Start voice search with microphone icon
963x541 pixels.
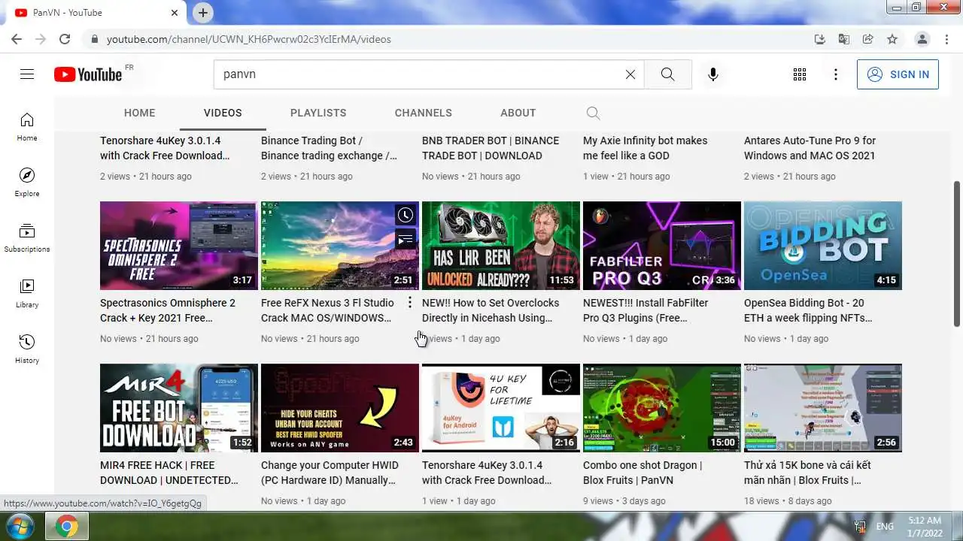713,74
